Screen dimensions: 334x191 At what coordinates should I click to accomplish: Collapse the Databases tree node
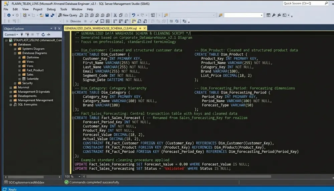(11, 44)
